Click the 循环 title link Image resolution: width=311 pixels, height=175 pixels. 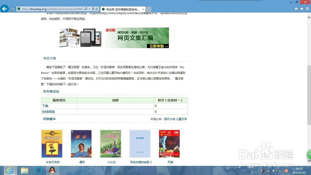coord(82,162)
